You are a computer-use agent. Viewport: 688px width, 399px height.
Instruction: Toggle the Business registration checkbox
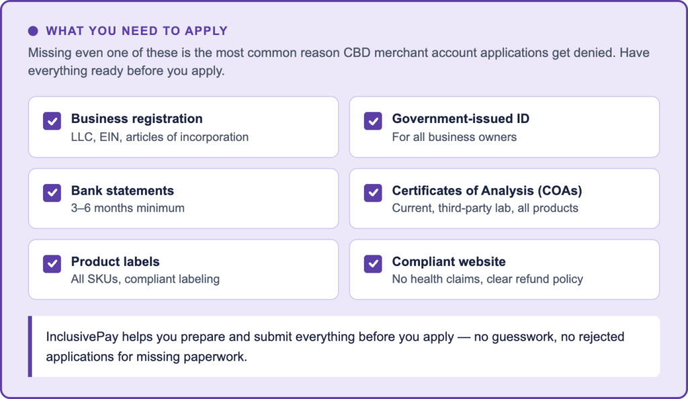coord(52,121)
